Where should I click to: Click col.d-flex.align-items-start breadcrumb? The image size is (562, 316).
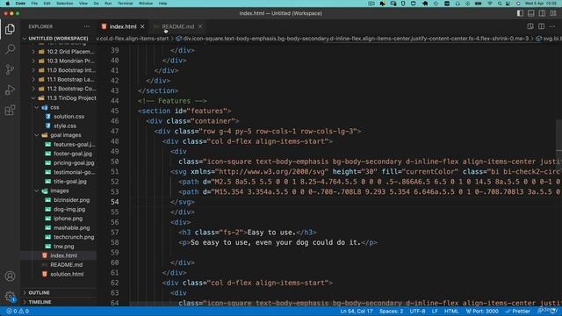[133, 39]
